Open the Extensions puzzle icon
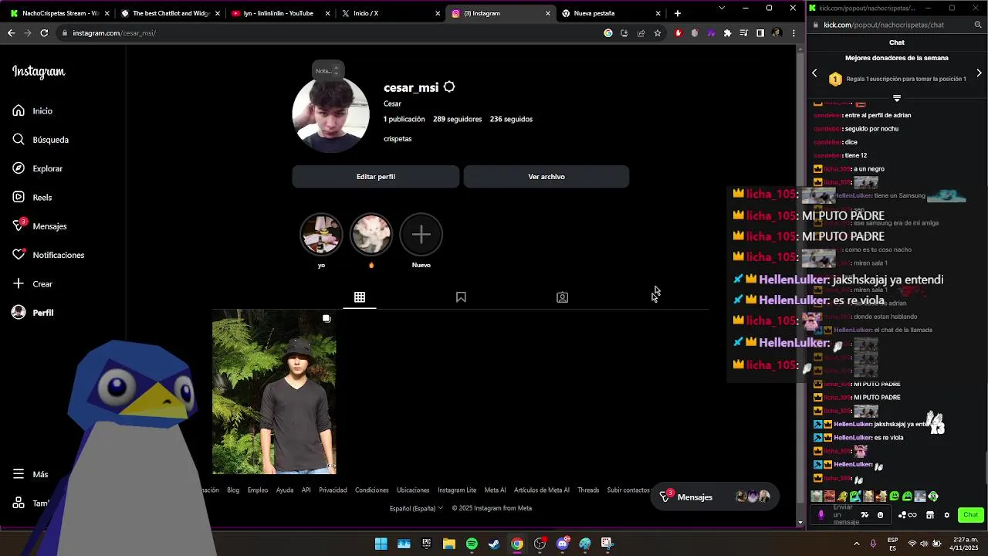 [x=727, y=33]
